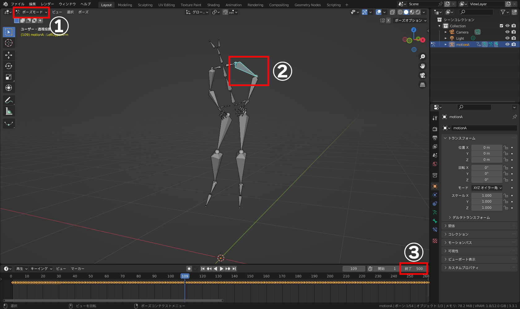Switch to the Modeling workspace tab
Viewport: 520px width, 309px height.
(x=125, y=5)
